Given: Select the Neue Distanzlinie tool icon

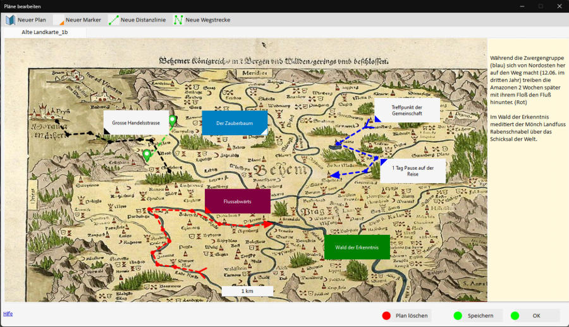Looking at the screenshot, I should pos(113,20).
